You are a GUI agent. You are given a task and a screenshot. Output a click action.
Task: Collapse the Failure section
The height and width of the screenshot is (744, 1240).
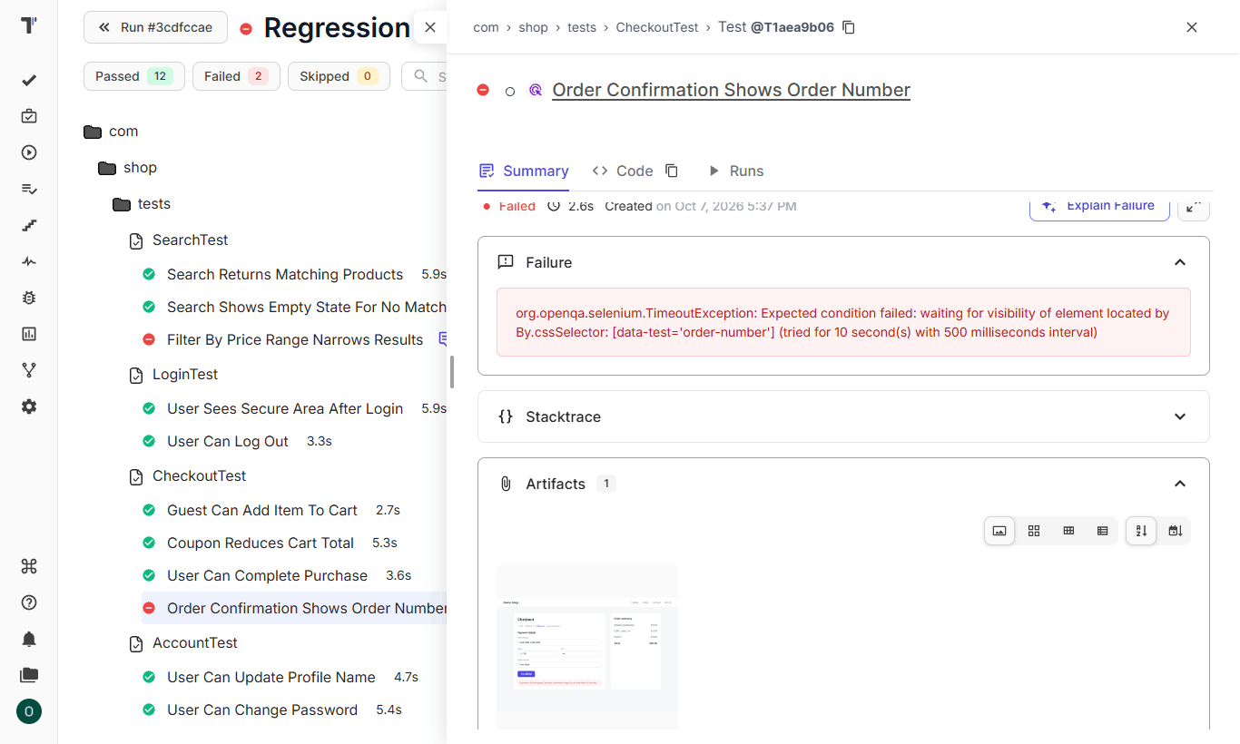pyautogui.click(x=1180, y=262)
